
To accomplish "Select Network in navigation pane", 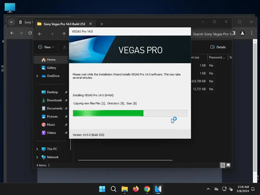I will pos(52,157).
